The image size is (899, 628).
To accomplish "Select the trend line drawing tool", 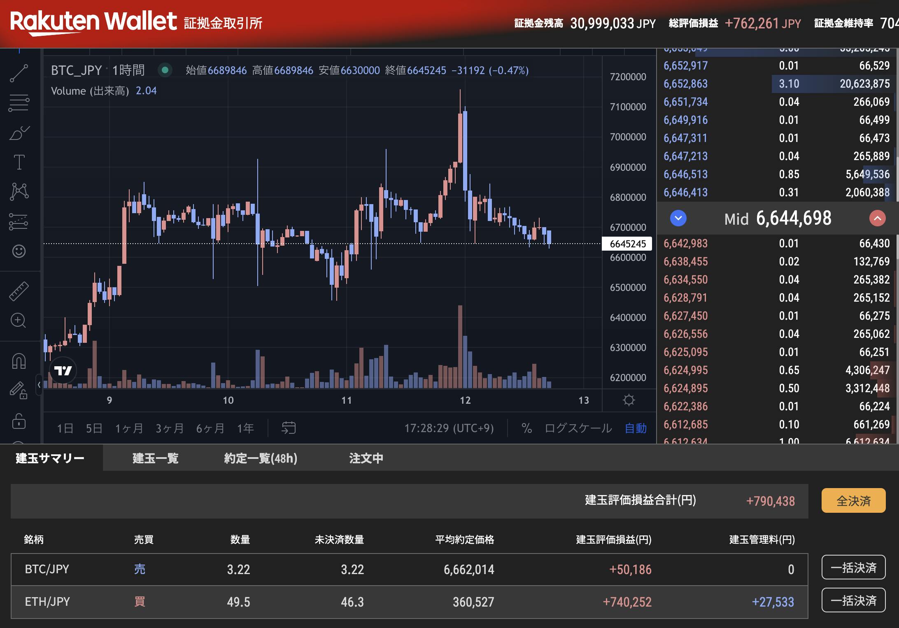I will (x=19, y=73).
